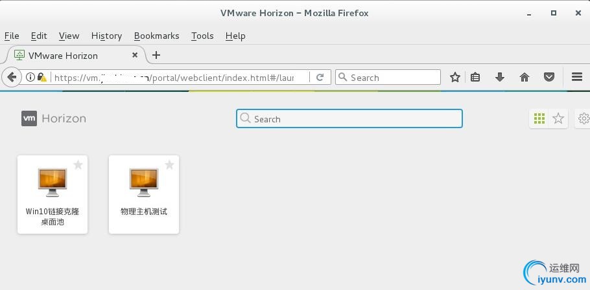Show bookmarks list icon in the toolbar
This screenshot has width=590, height=290.
coord(475,78)
